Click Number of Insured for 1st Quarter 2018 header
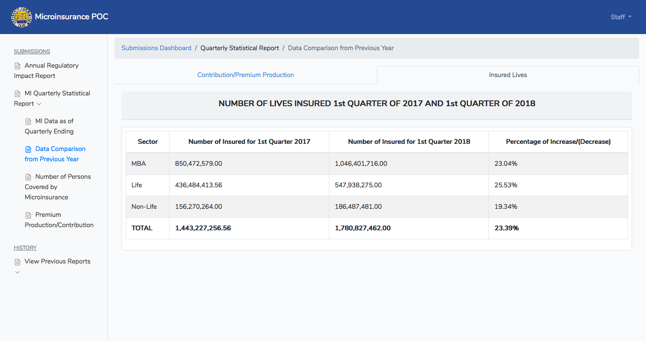This screenshot has height=341, width=646. coord(409,142)
